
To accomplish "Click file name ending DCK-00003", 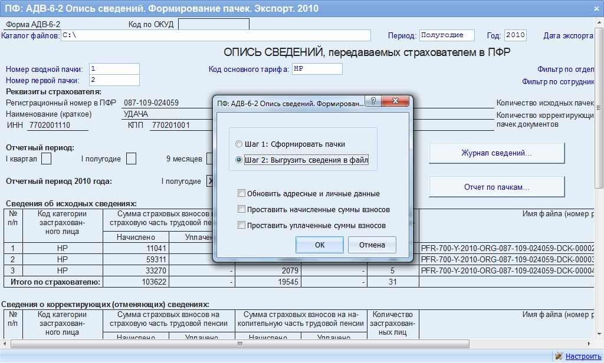I will (x=507, y=259).
